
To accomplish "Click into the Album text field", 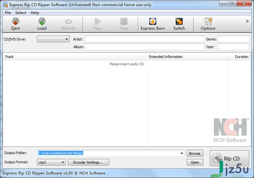I will coord(144,47).
